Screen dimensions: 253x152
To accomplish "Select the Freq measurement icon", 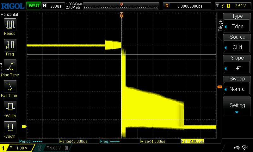I will point(10,47).
